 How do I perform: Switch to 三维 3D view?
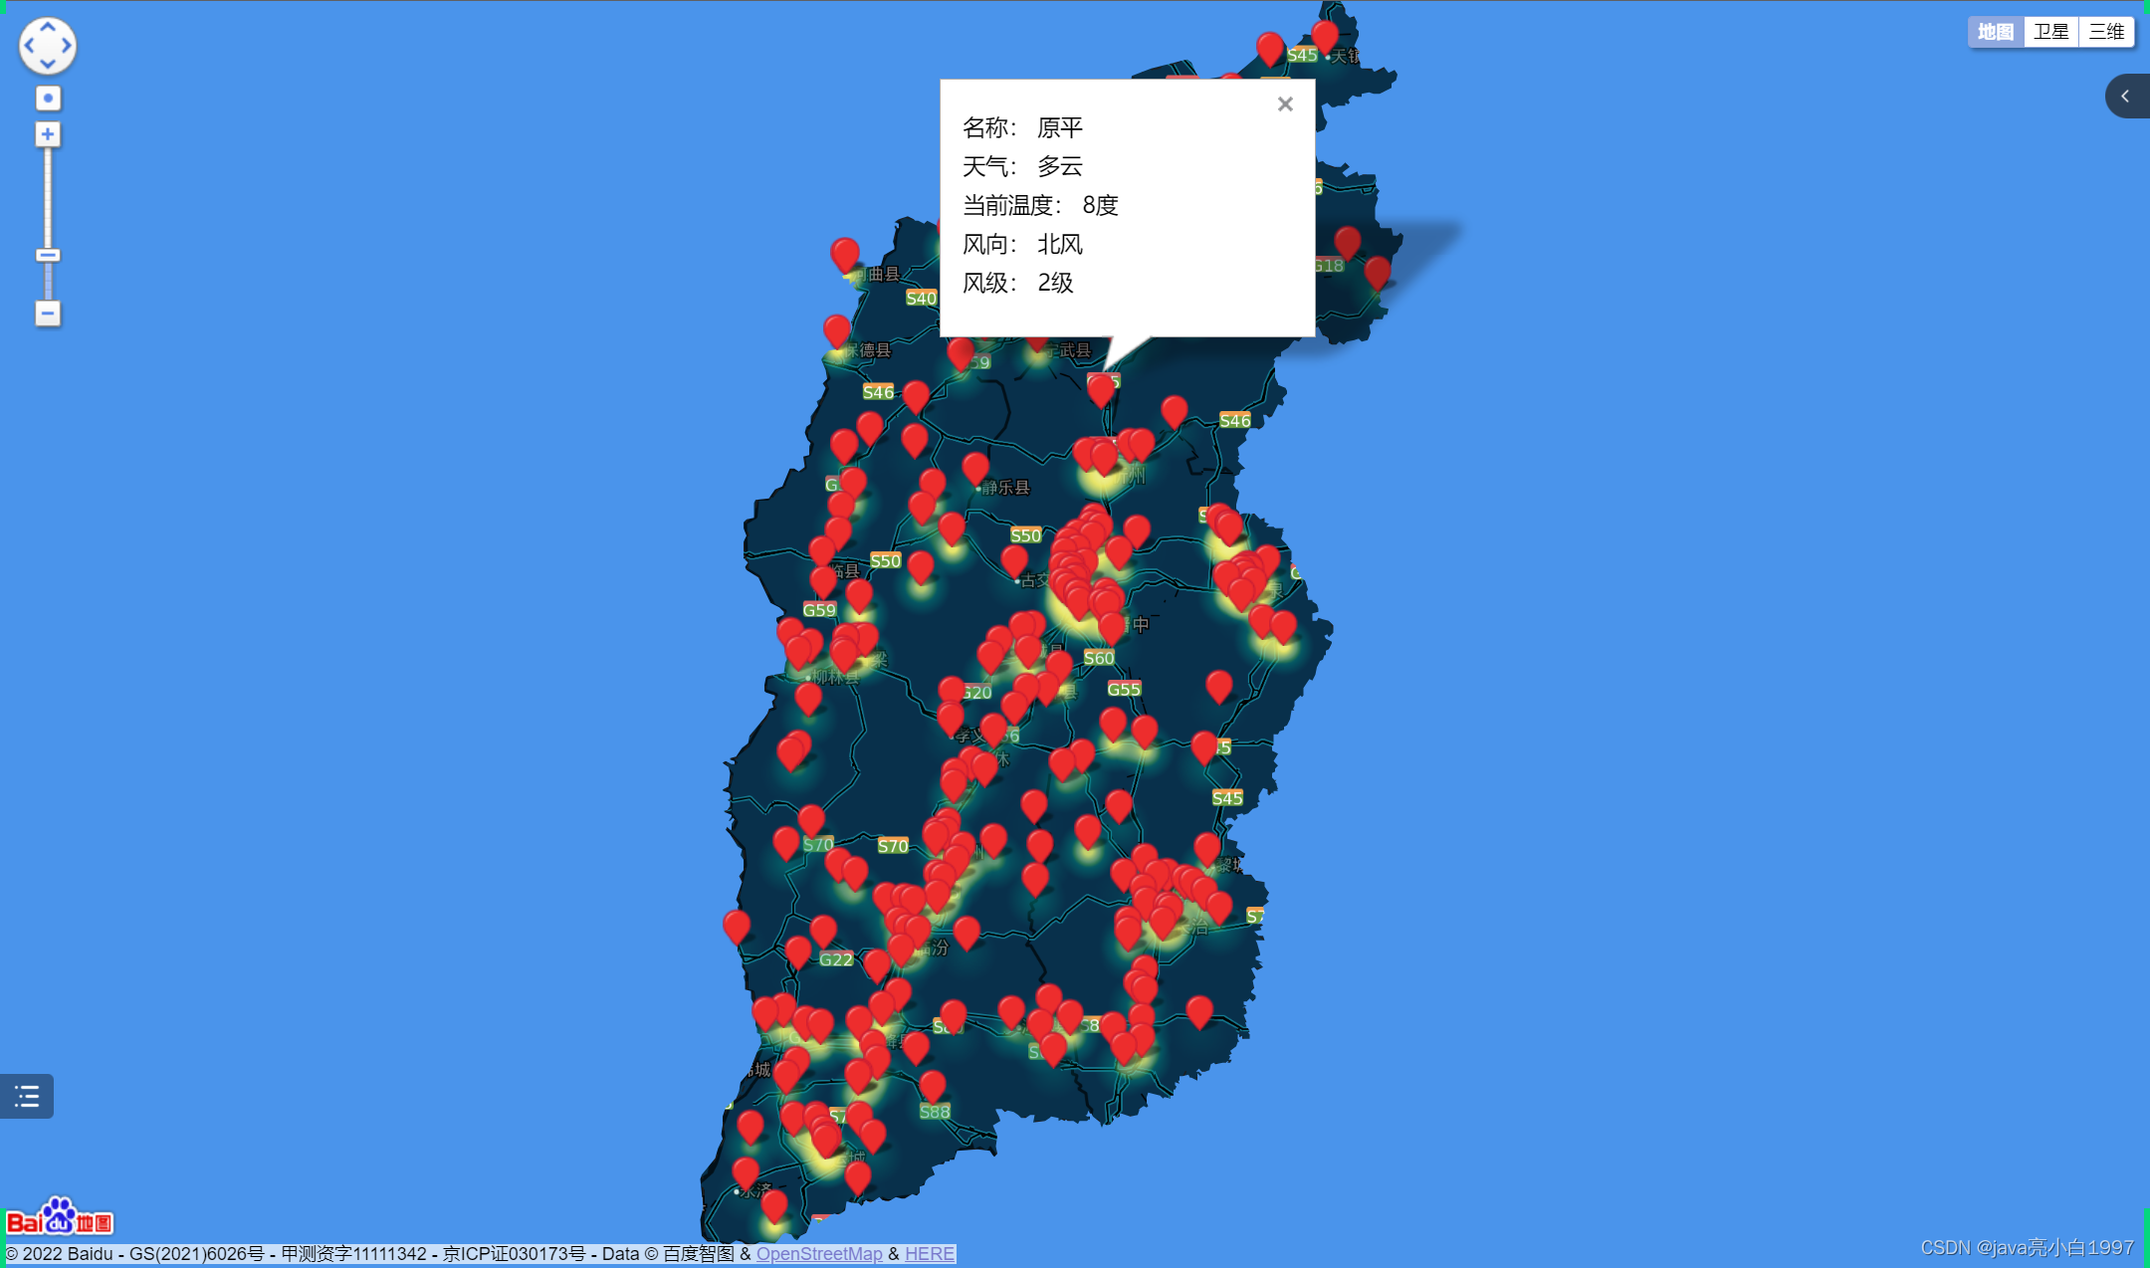[2106, 32]
